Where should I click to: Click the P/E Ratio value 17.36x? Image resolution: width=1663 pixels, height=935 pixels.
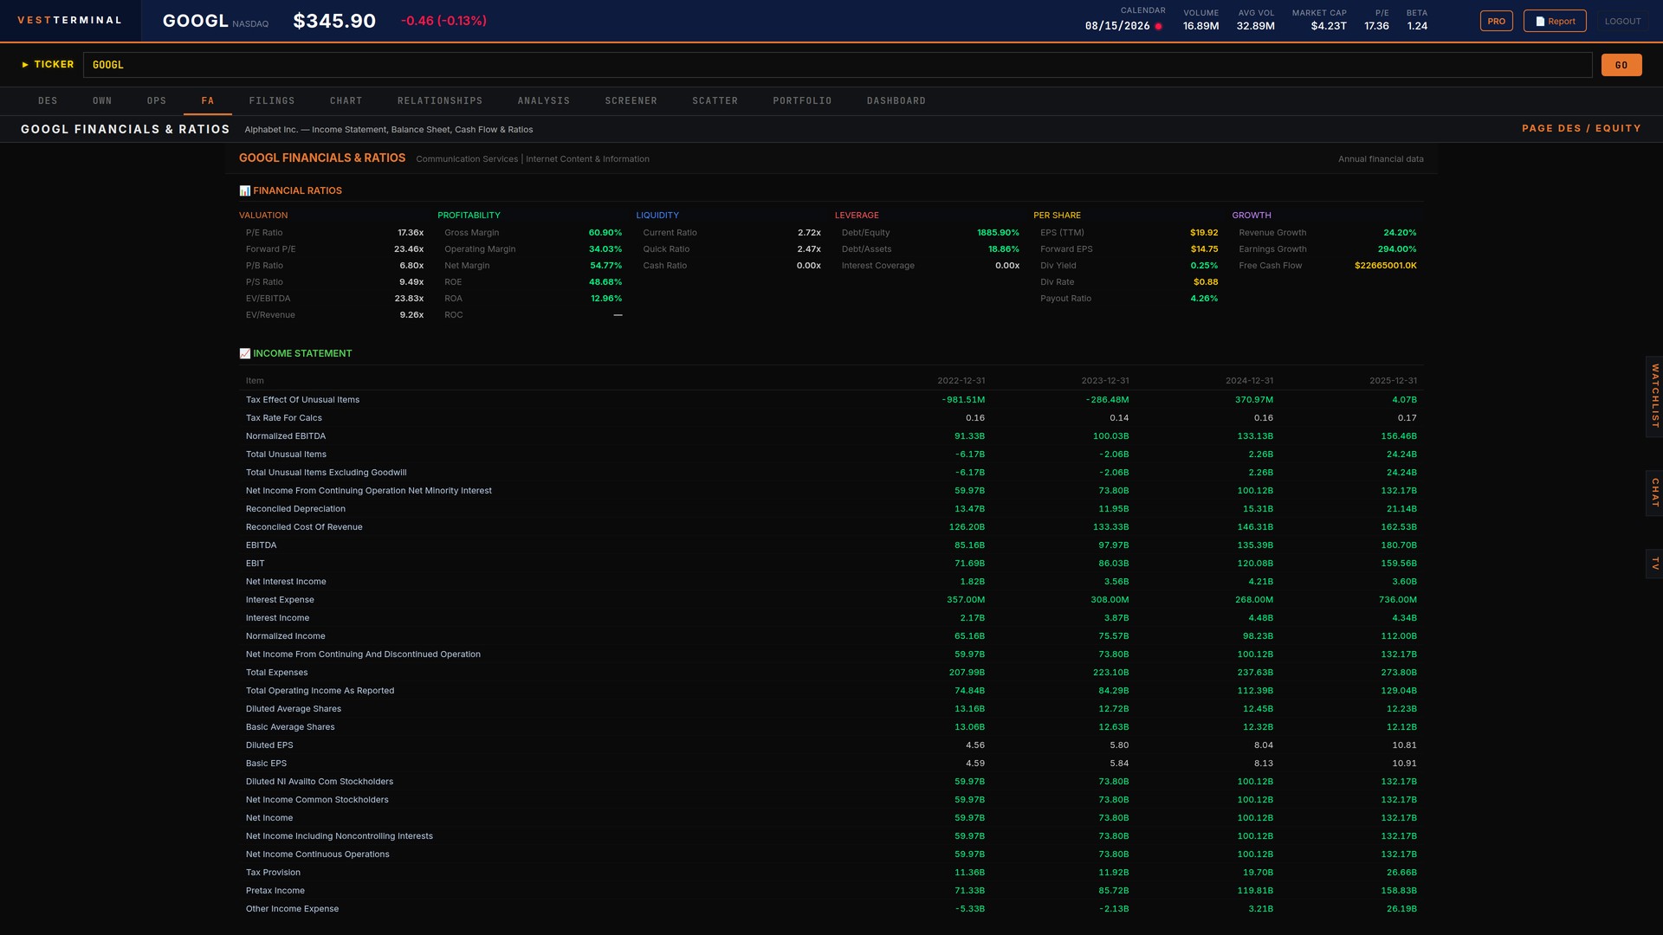pyautogui.click(x=411, y=233)
